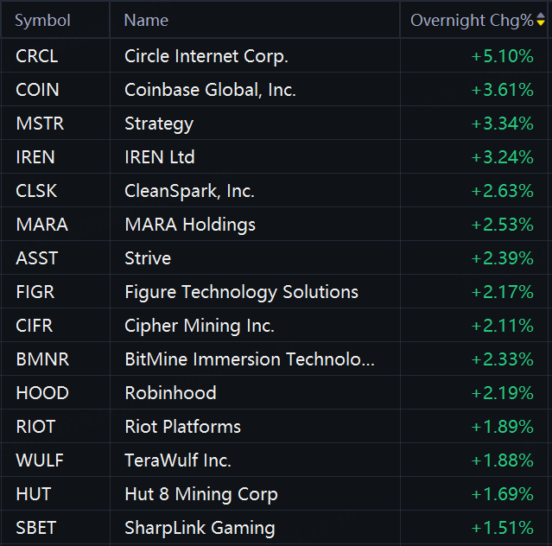Click the Name column header

pos(146,21)
